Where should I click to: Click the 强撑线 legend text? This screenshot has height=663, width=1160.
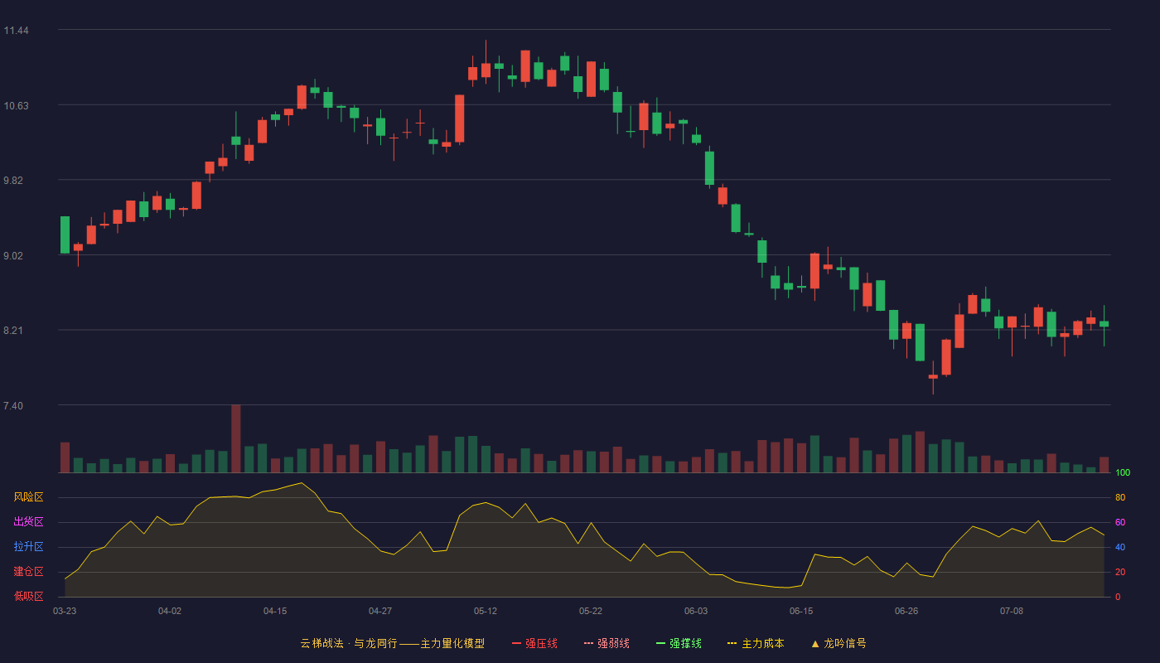pyautogui.click(x=685, y=643)
